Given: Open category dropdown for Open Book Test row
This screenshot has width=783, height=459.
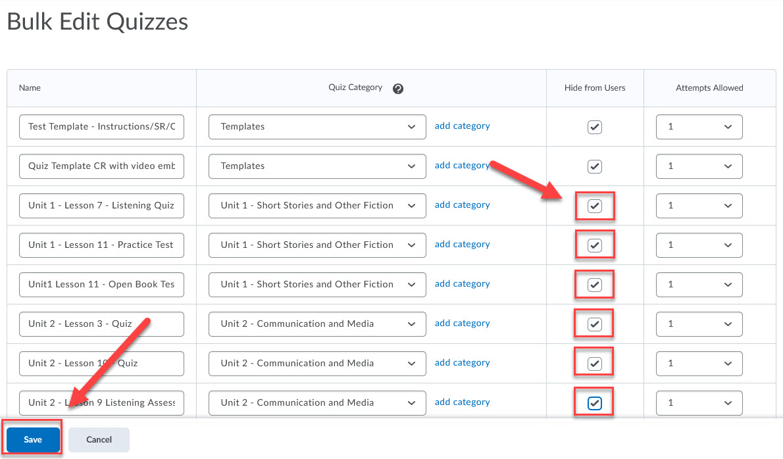Looking at the screenshot, I should 317,284.
